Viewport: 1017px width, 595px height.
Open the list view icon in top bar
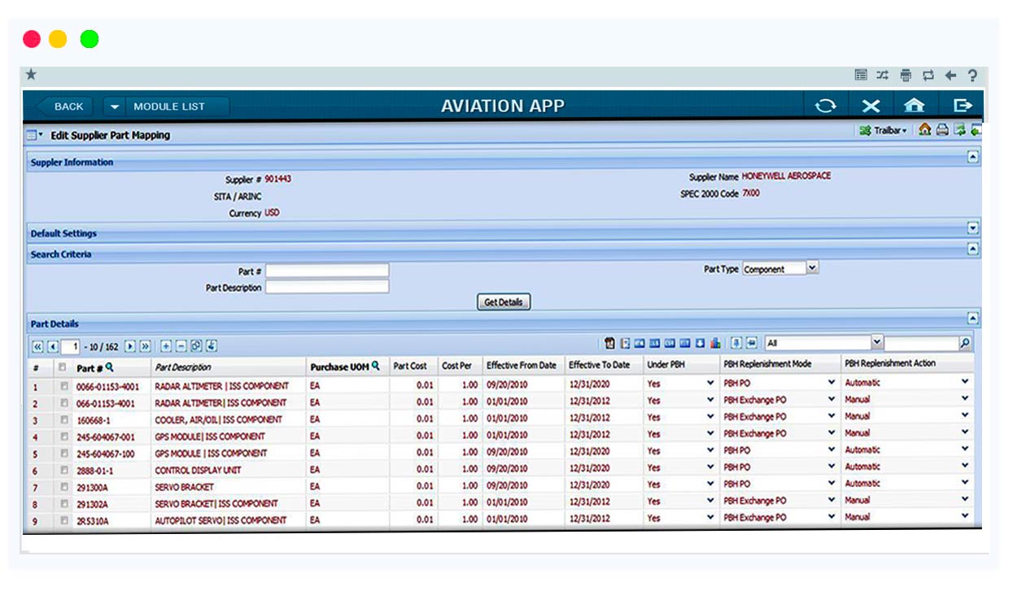pos(861,76)
